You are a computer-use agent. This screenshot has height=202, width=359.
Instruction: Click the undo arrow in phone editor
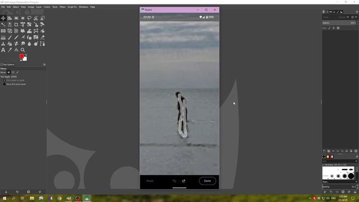(174, 181)
